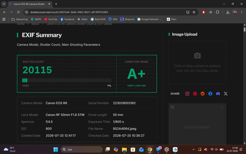The height and width of the screenshot is (154, 246).
Task: Open the Google Drive extension icon
Action: pyautogui.click(x=211, y=12)
